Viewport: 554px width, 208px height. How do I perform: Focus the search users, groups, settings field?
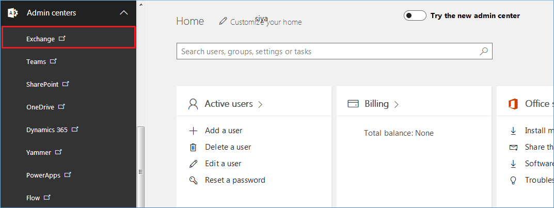pos(334,52)
